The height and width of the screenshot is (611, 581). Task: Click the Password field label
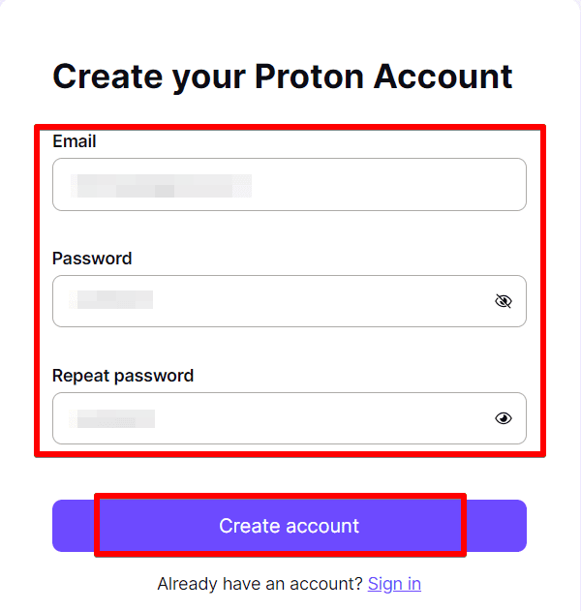(92, 259)
